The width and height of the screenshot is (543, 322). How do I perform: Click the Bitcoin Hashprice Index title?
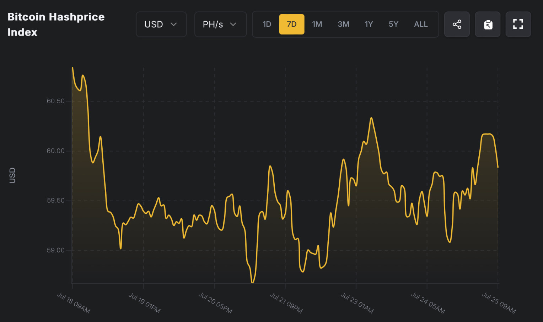tap(56, 24)
